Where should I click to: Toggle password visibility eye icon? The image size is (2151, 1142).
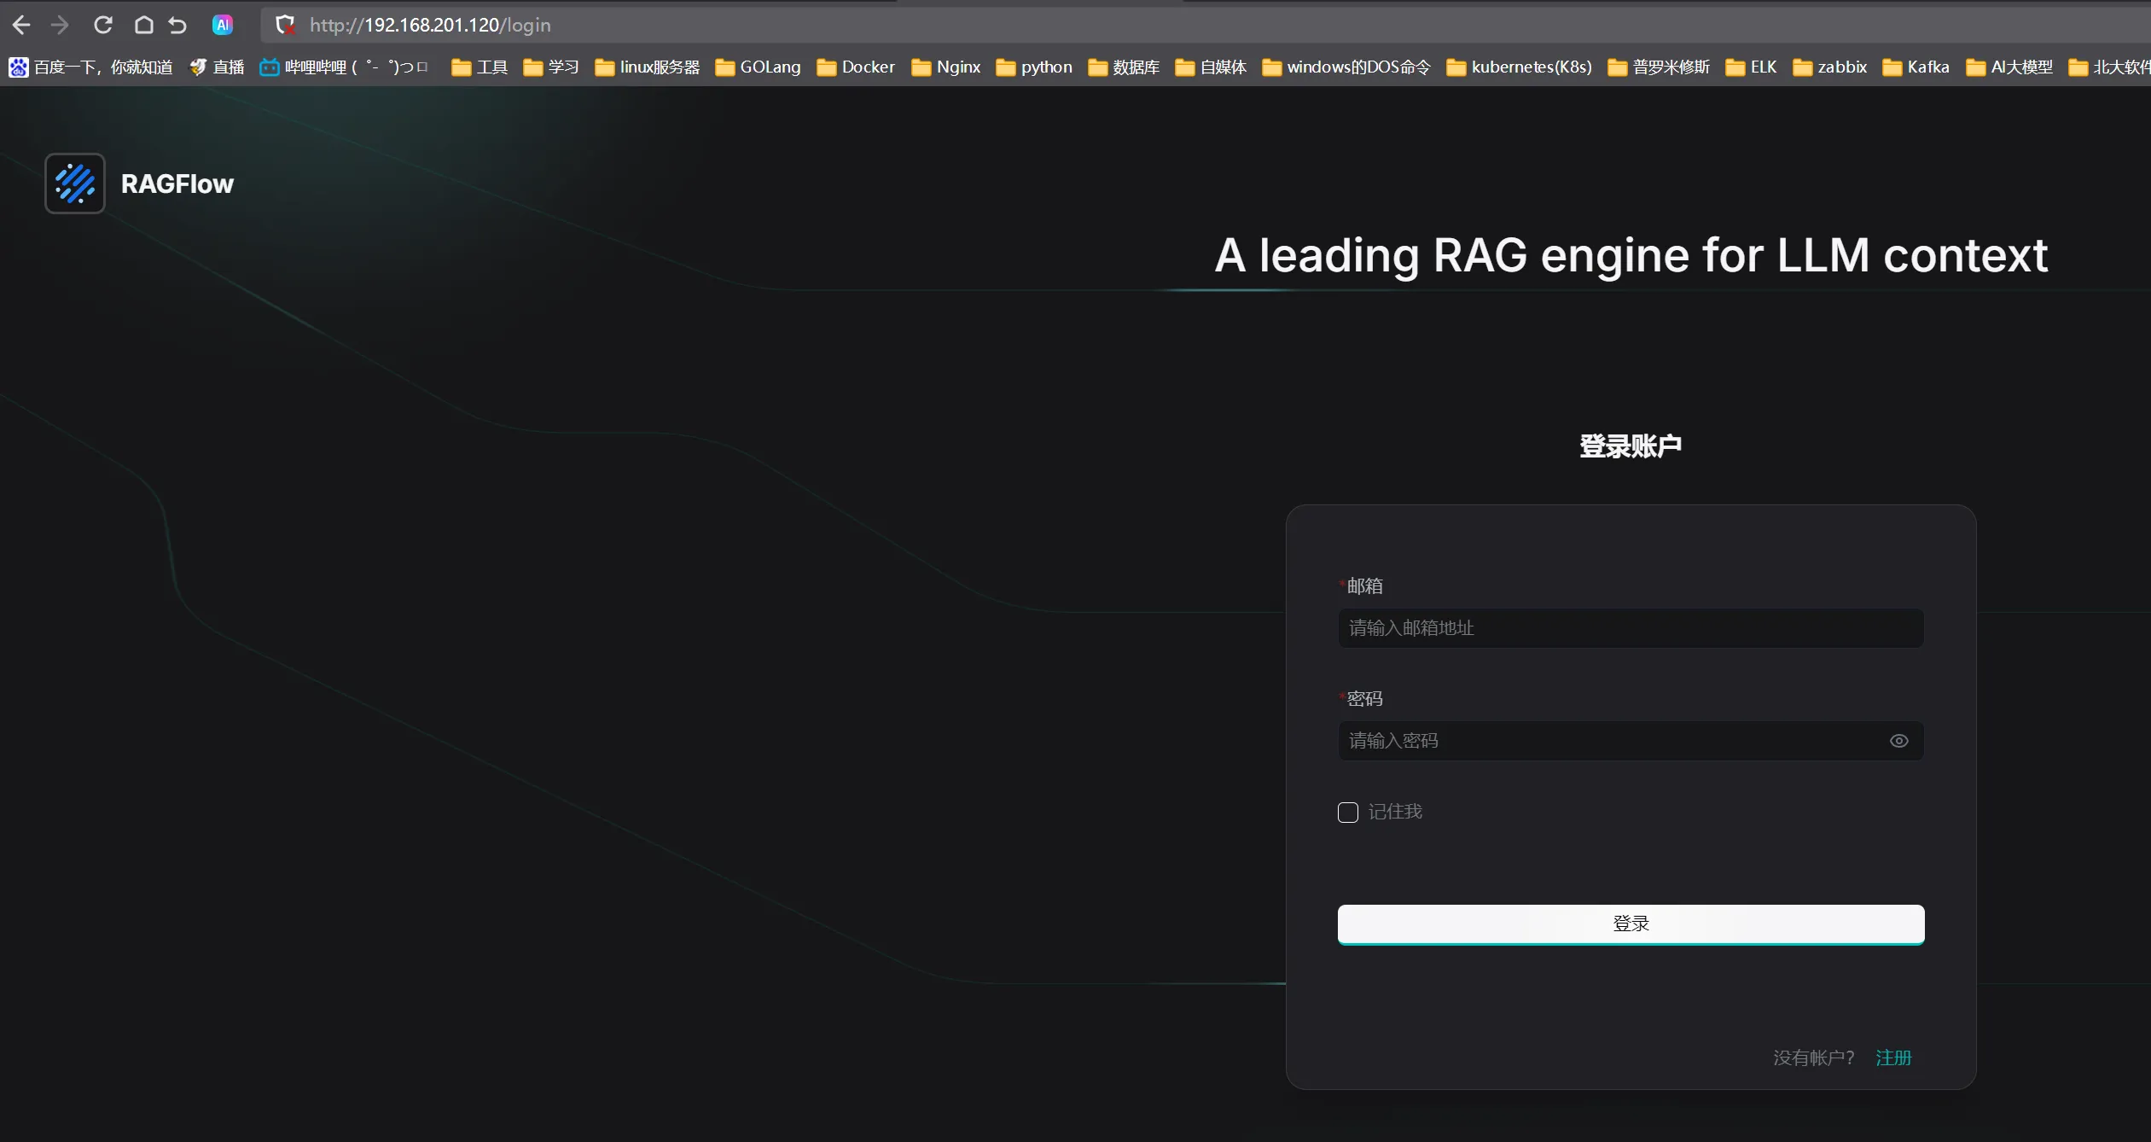pos(1898,741)
